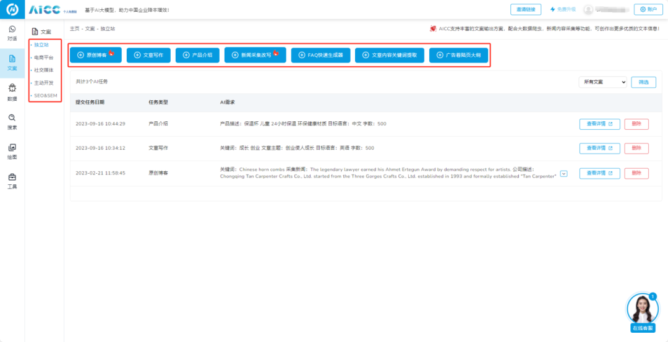This screenshot has height=342, width=668.
Task: Click the 文案 copywriting sidebar icon
Action: [x=12, y=62]
